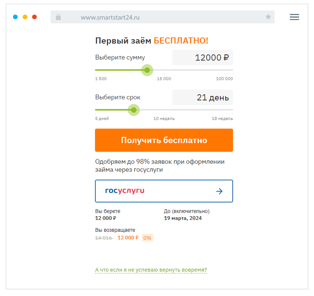This screenshot has width=314, height=296.
Task: Click the loan amount slider handle
Action: point(147,70)
